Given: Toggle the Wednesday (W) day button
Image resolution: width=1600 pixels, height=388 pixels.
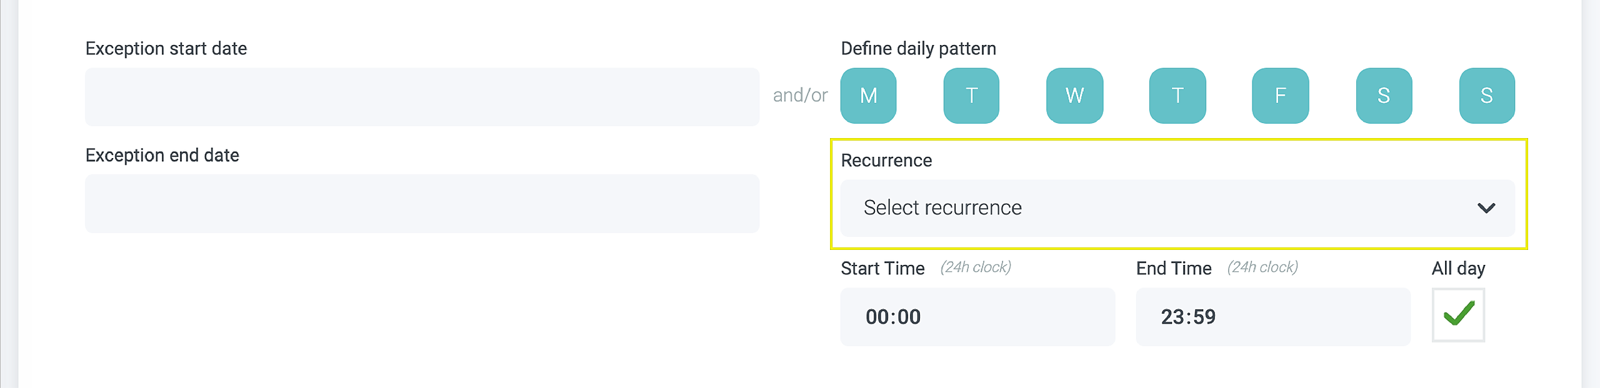Looking at the screenshot, I should click(1074, 96).
